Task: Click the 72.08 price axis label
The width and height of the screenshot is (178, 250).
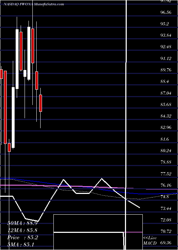Action: click(166, 220)
